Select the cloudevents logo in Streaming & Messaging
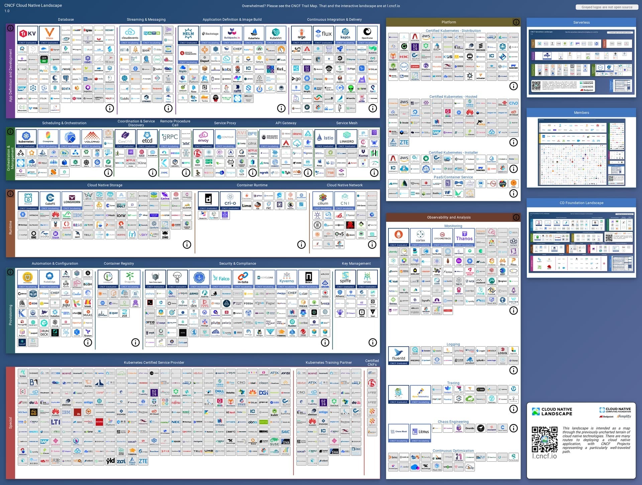This screenshot has height=485, width=642. coord(130,35)
